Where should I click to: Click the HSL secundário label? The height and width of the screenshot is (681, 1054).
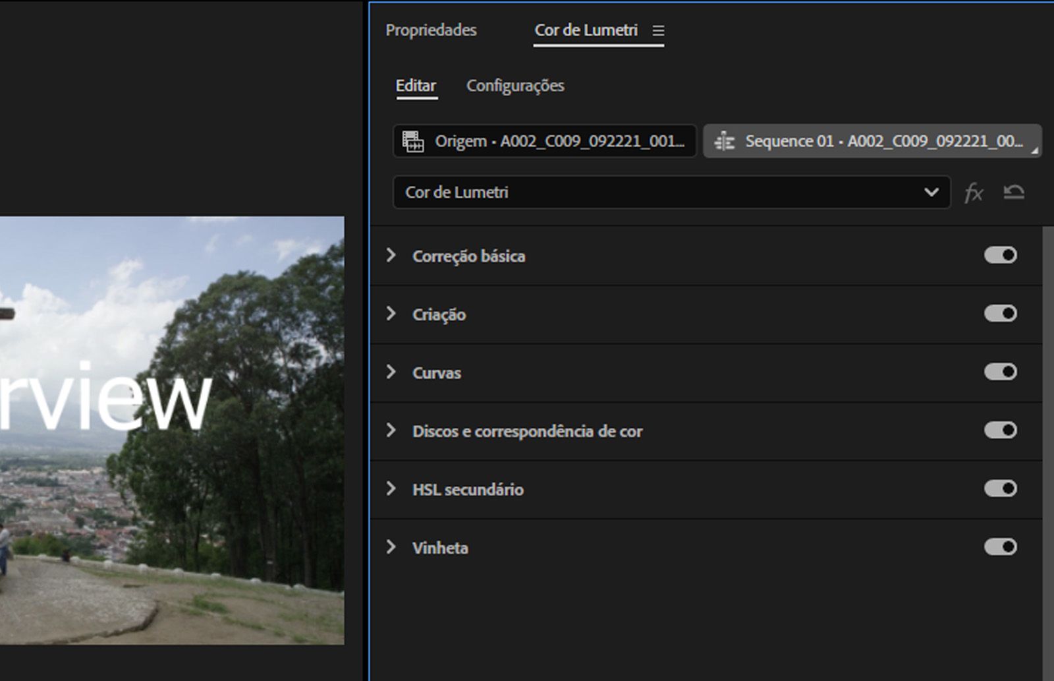point(468,489)
